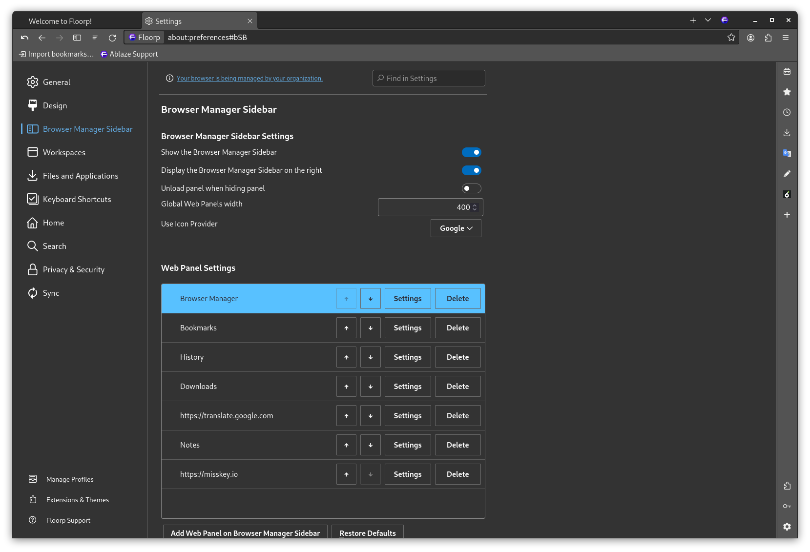Open sidebar settings via the gear icon
Viewport: 810px width, 552px height.
(787, 527)
